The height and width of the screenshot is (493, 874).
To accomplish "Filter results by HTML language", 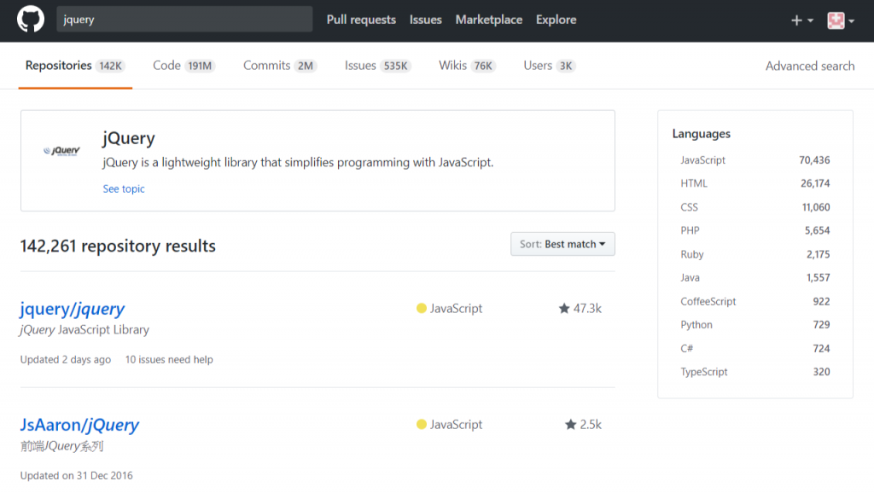I will point(755,183).
